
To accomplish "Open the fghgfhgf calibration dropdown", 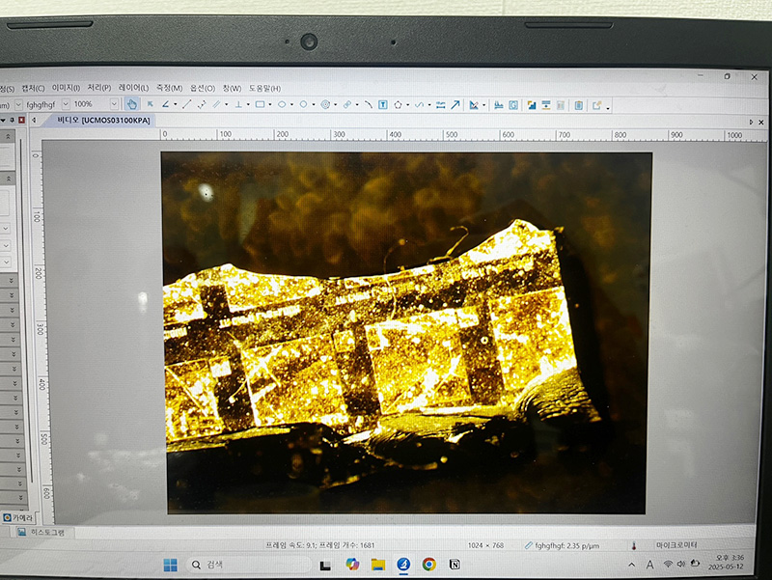I will point(66,104).
